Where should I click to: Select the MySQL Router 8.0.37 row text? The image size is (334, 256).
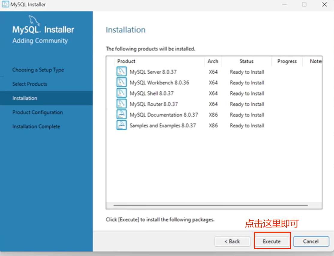(x=154, y=104)
